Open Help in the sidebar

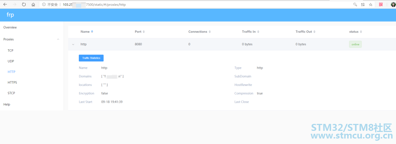tap(7, 104)
